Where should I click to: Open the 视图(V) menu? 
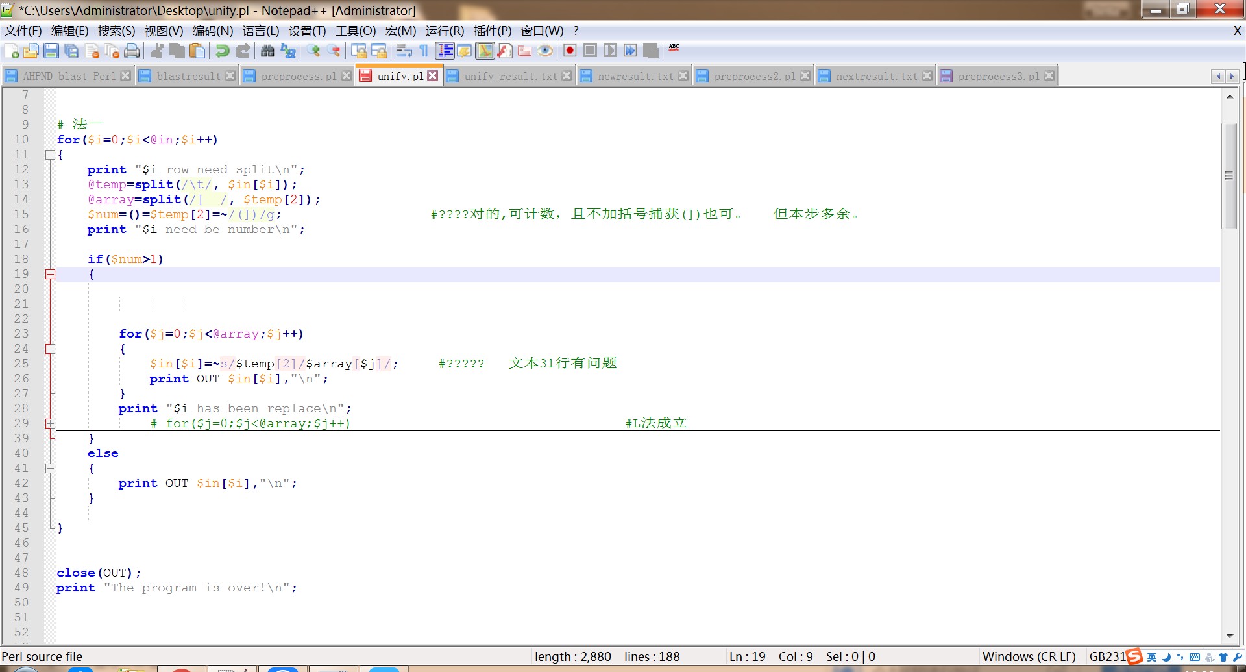164,31
